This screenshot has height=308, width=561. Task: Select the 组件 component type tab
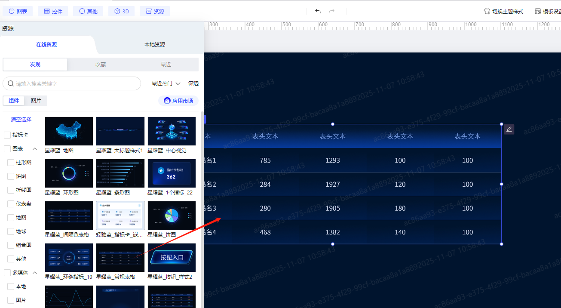click(x=14, y=101)
